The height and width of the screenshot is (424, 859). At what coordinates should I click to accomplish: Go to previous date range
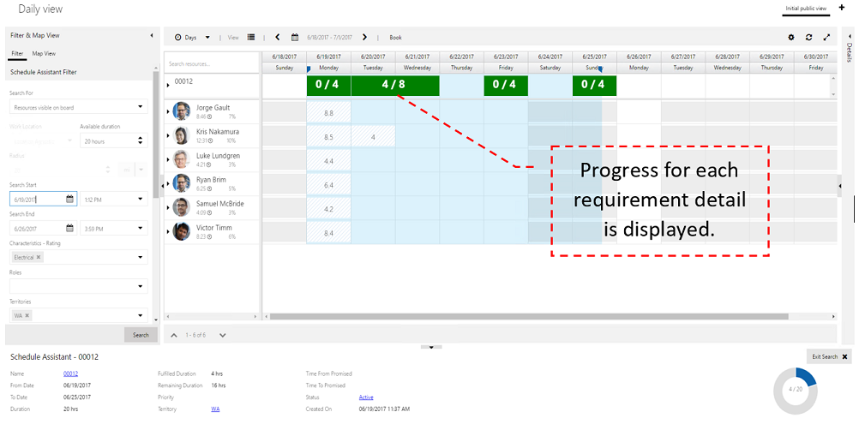pyautogui.click(x=278, y=38)
